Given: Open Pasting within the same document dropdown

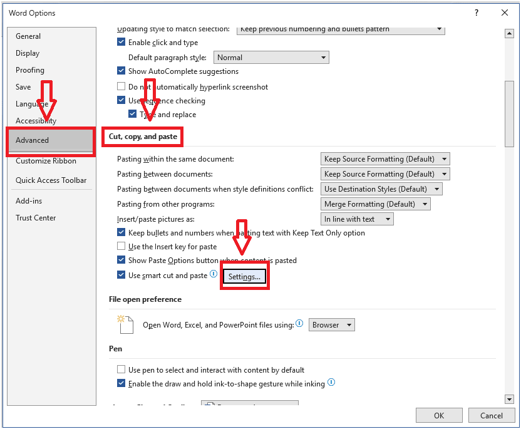Looking at the screenshot, I should [385, 159].
